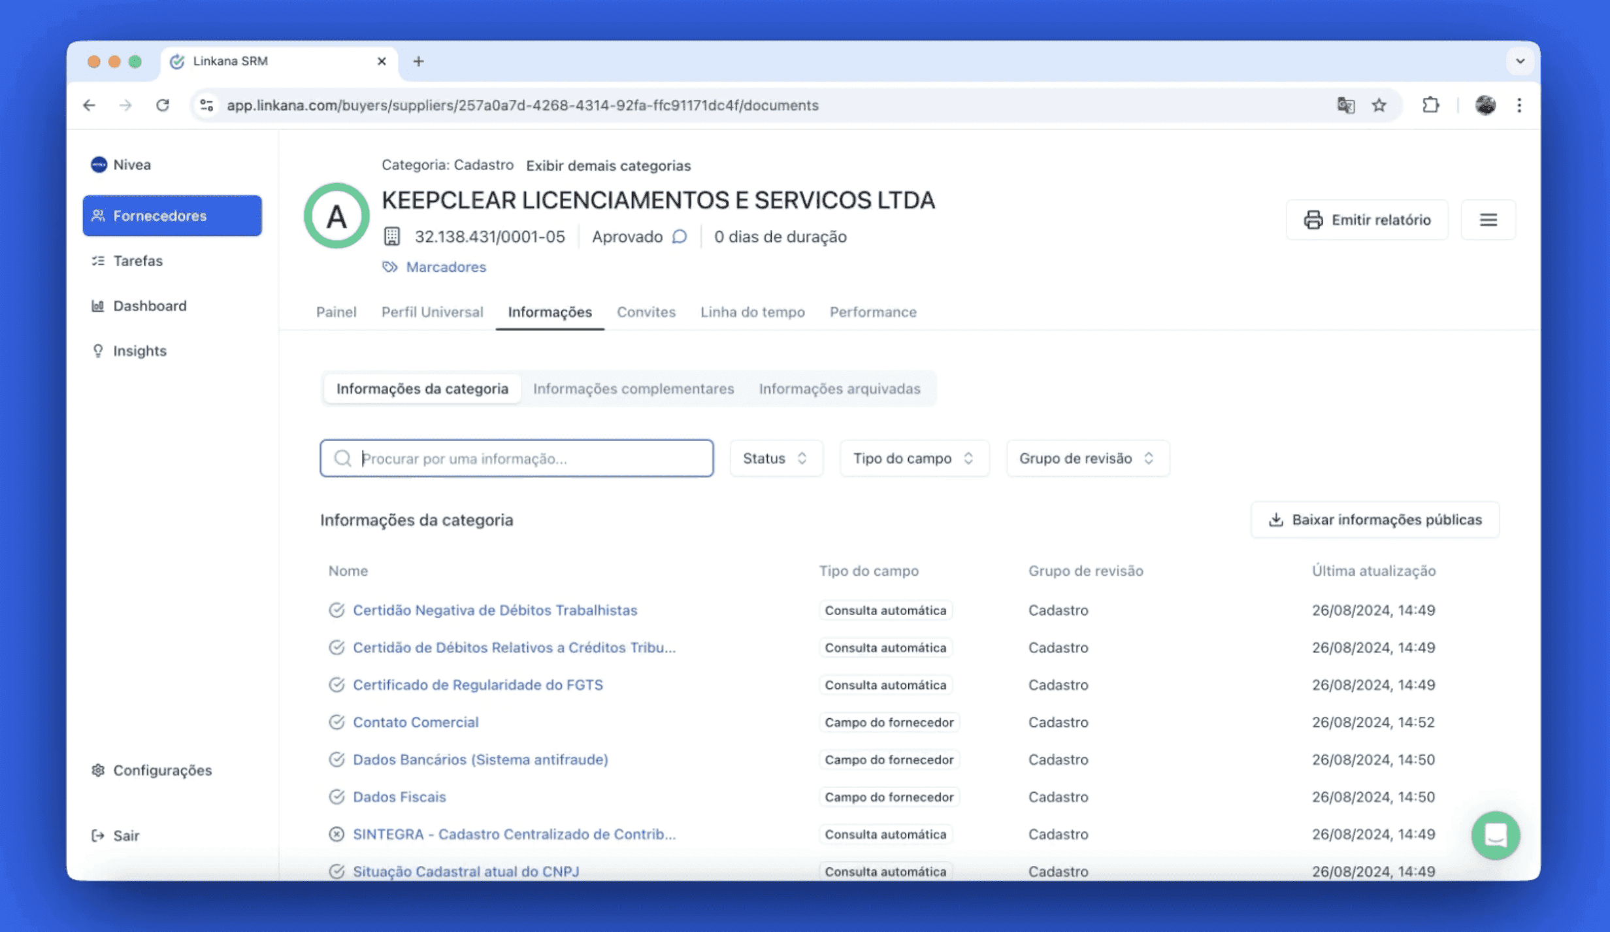The width and height of the screenshot is (1610, 932).
Task: Open the Chrome three-dot menu
Action: pos(1519,105)
